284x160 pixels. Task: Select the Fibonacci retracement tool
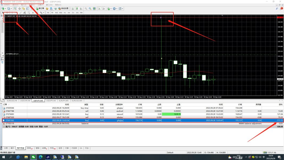[29, 13]
